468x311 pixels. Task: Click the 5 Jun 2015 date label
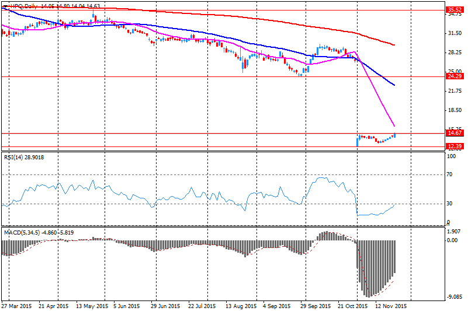tap(127, 306)
